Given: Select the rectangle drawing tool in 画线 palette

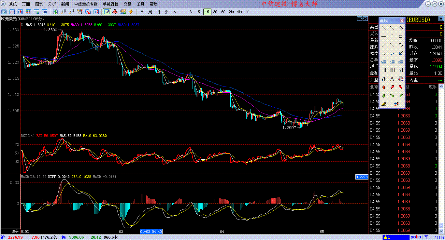Looking at the screenshot, I should tap(401, 36).
